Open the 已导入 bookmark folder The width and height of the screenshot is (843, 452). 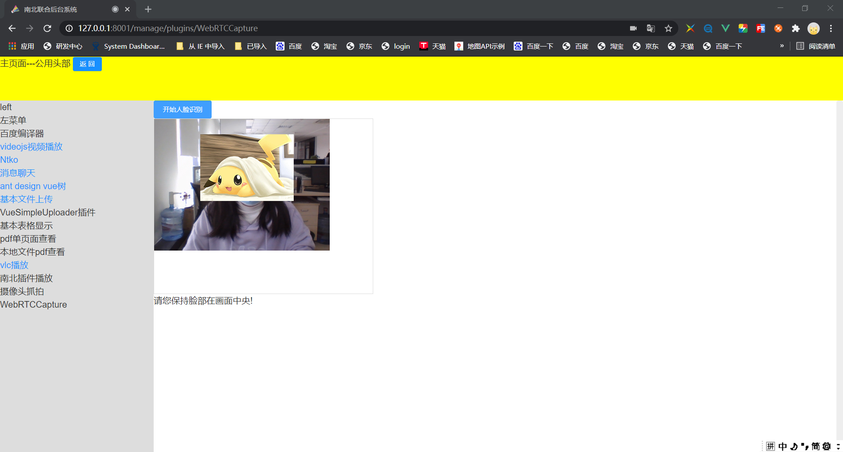(x=251, y=46)
